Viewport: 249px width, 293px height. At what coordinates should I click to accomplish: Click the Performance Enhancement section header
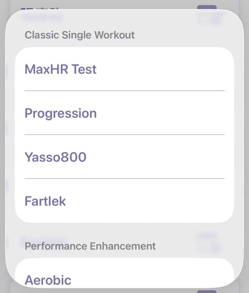90,246
